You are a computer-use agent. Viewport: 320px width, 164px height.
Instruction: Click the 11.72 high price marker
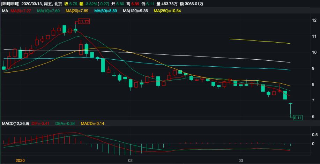[x=84, y=22]
